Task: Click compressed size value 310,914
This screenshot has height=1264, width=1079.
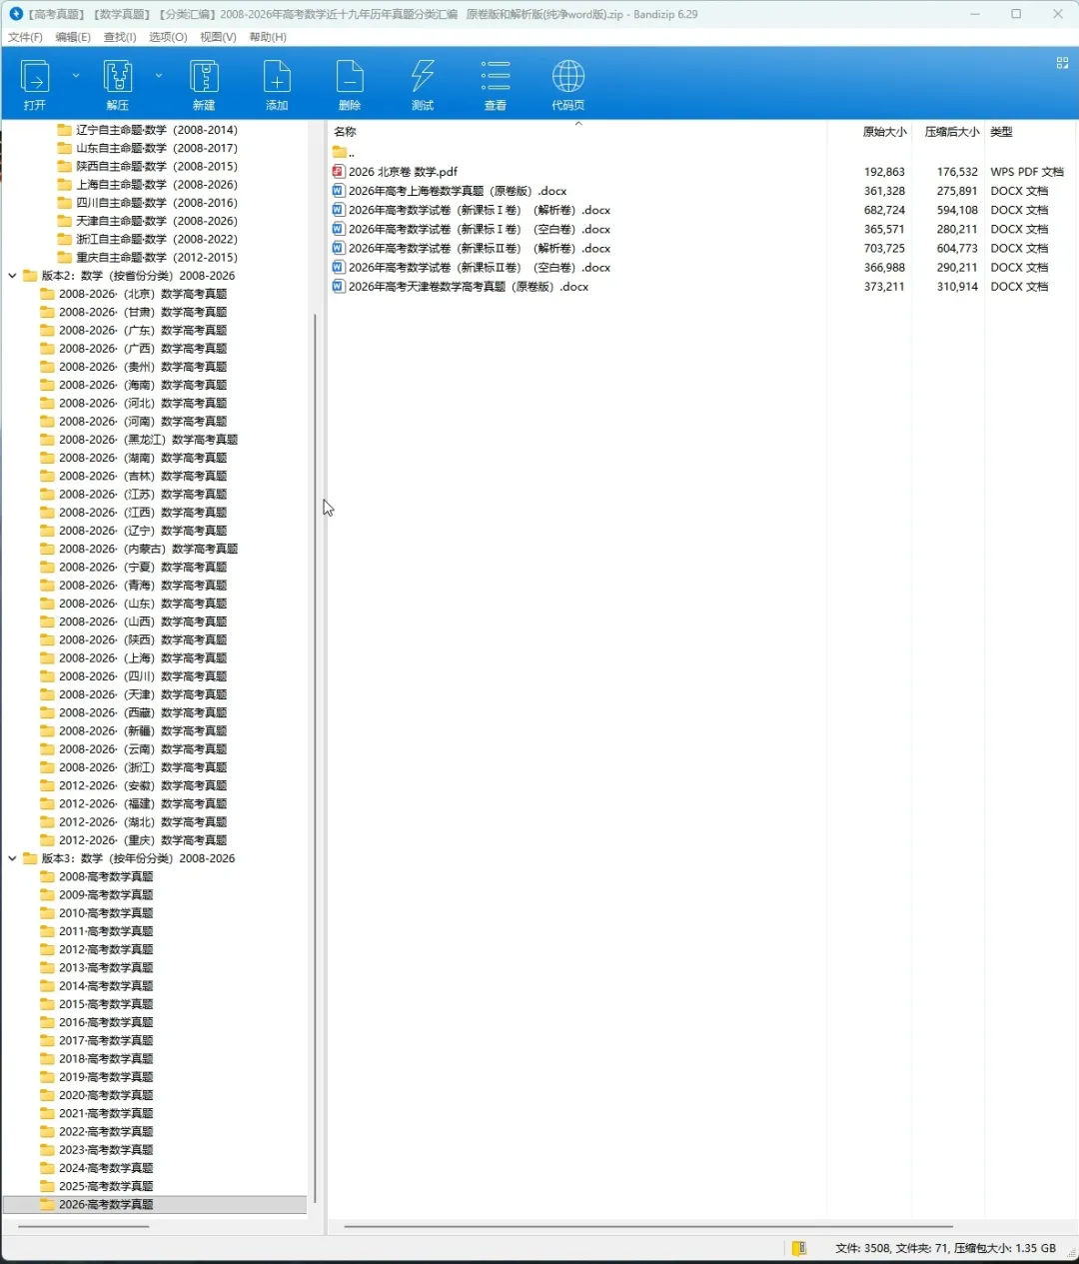Action: (x=957, y=287)
